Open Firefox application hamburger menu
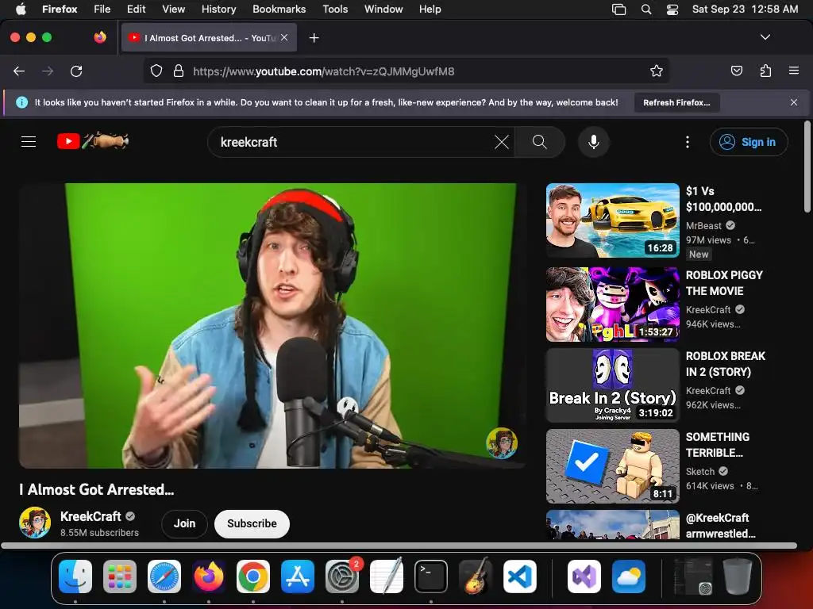The width and height of the screenshot is (813, 609). (x=794, y=71)
